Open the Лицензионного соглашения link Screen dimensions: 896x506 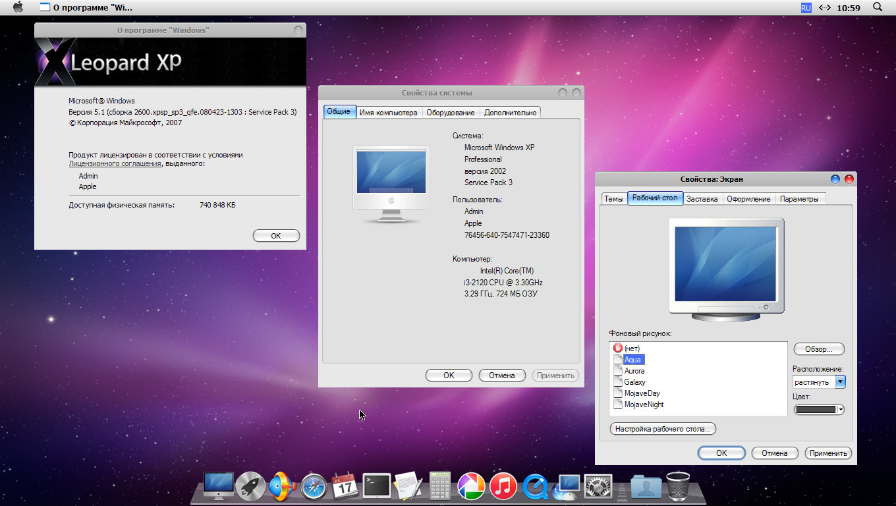[115, 164]
